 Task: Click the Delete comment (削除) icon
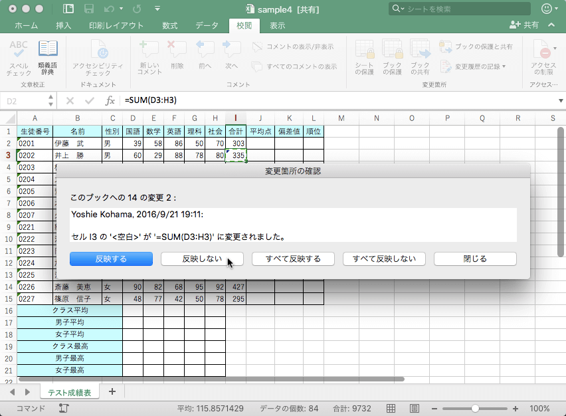[x=177, y=55]
